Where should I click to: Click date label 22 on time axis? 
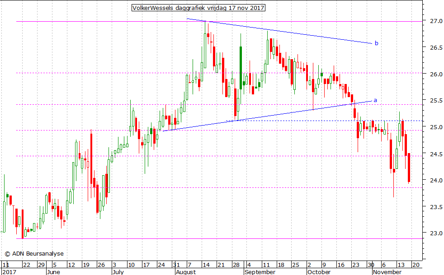pyautogui.click(x=27, y=265)
